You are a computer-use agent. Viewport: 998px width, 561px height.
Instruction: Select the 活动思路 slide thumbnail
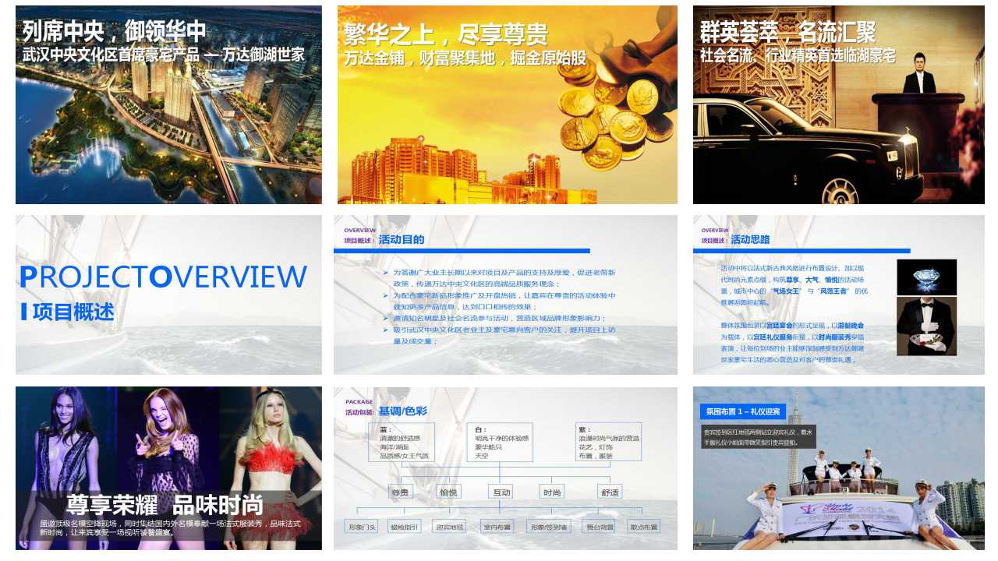[x=838, y=295]
